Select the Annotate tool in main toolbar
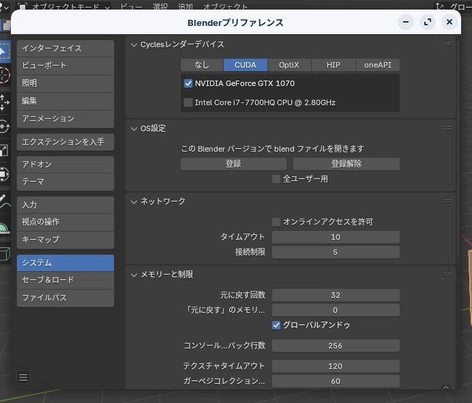 click(5, 201)
